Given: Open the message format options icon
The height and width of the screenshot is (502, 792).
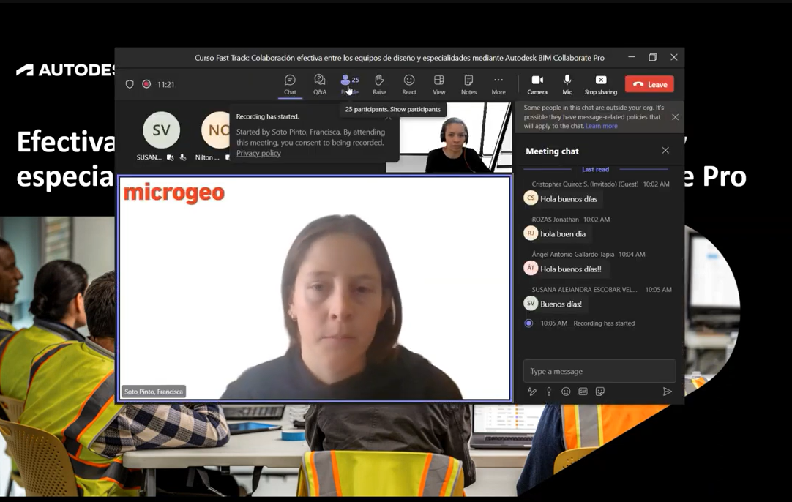Looking at the screenshot, I should 532,392.
